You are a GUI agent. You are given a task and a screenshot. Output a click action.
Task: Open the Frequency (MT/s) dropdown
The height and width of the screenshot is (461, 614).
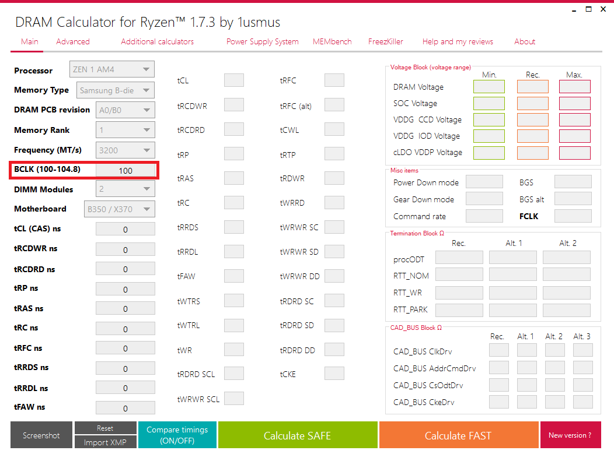[x=125, y=150]
